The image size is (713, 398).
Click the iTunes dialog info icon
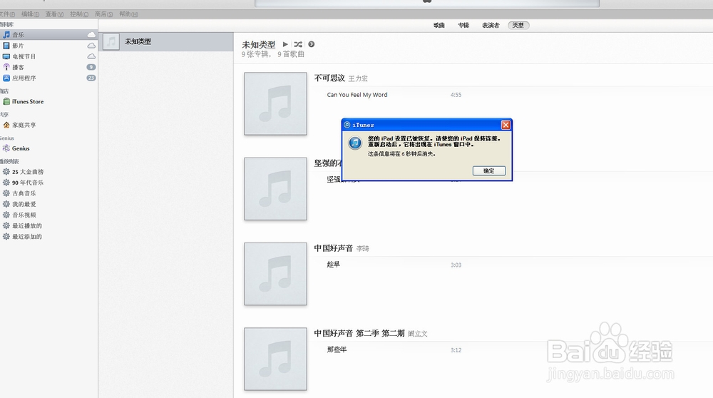(355, 143)
